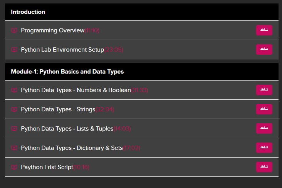The height and width of the screenshot is (188, 282).
Task: Click watch button for Dictionary & Sets lesson
Action: click(264, 148)
